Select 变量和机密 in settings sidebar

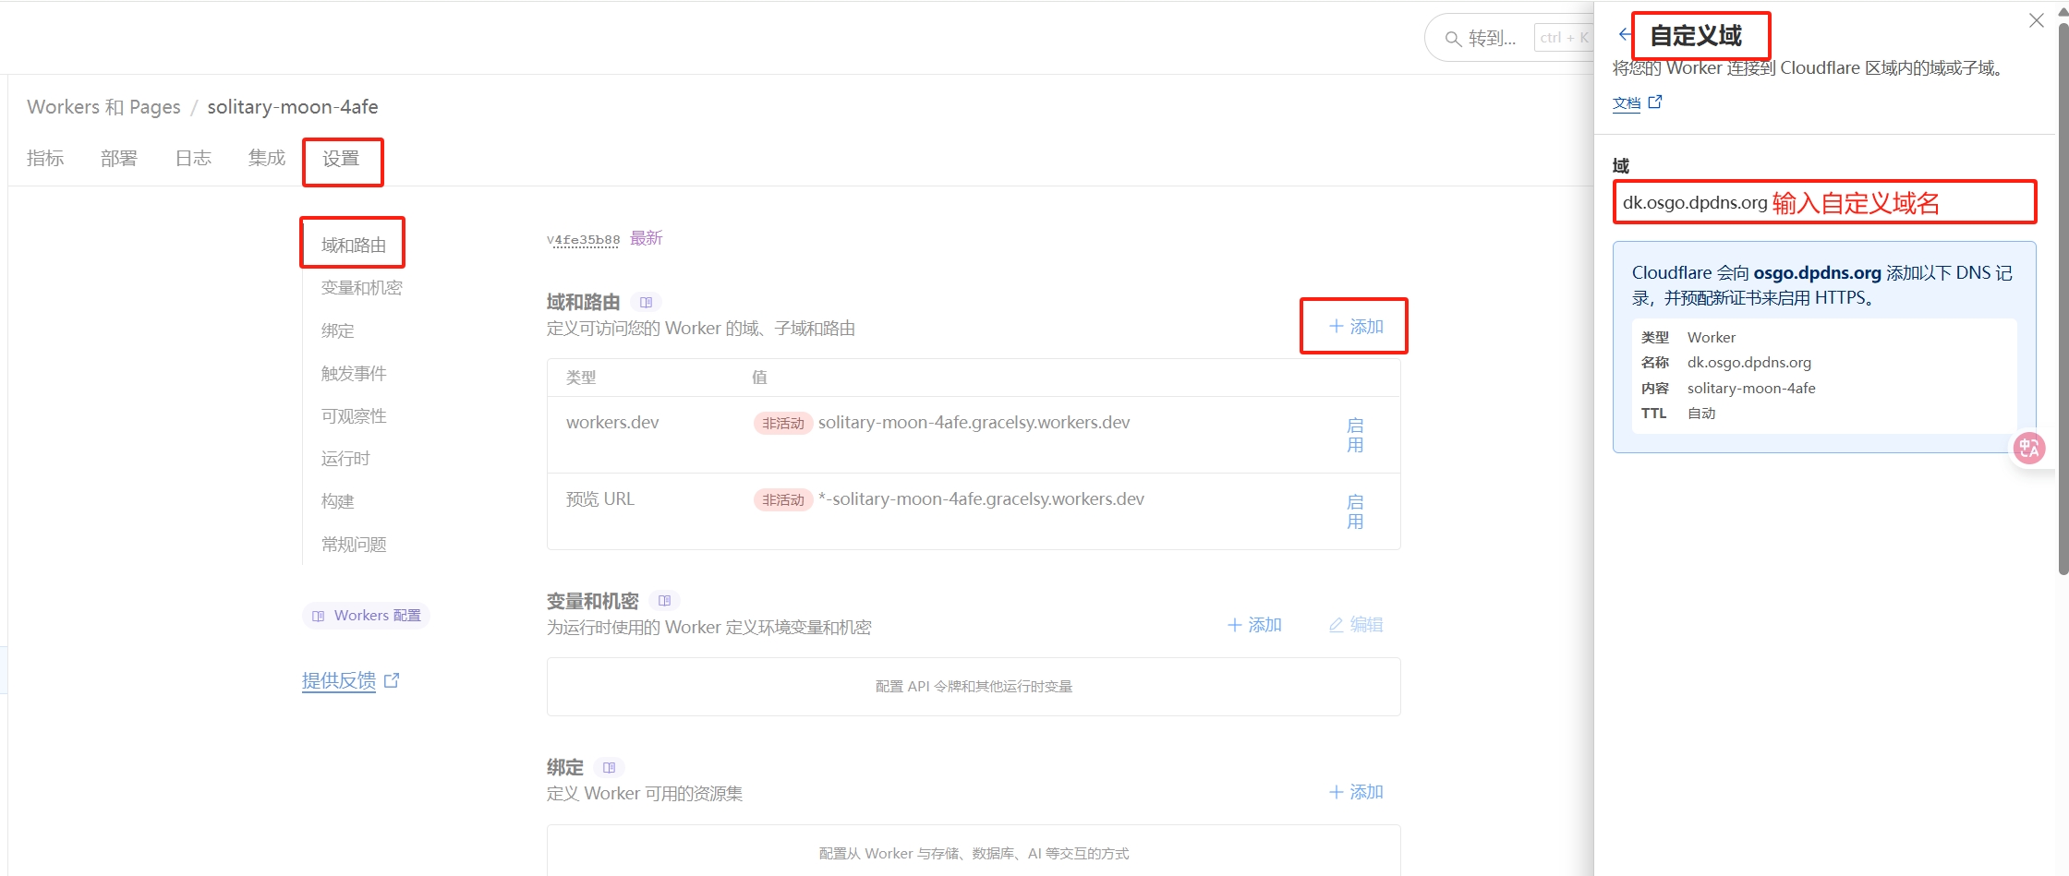[x=361, y=288]
